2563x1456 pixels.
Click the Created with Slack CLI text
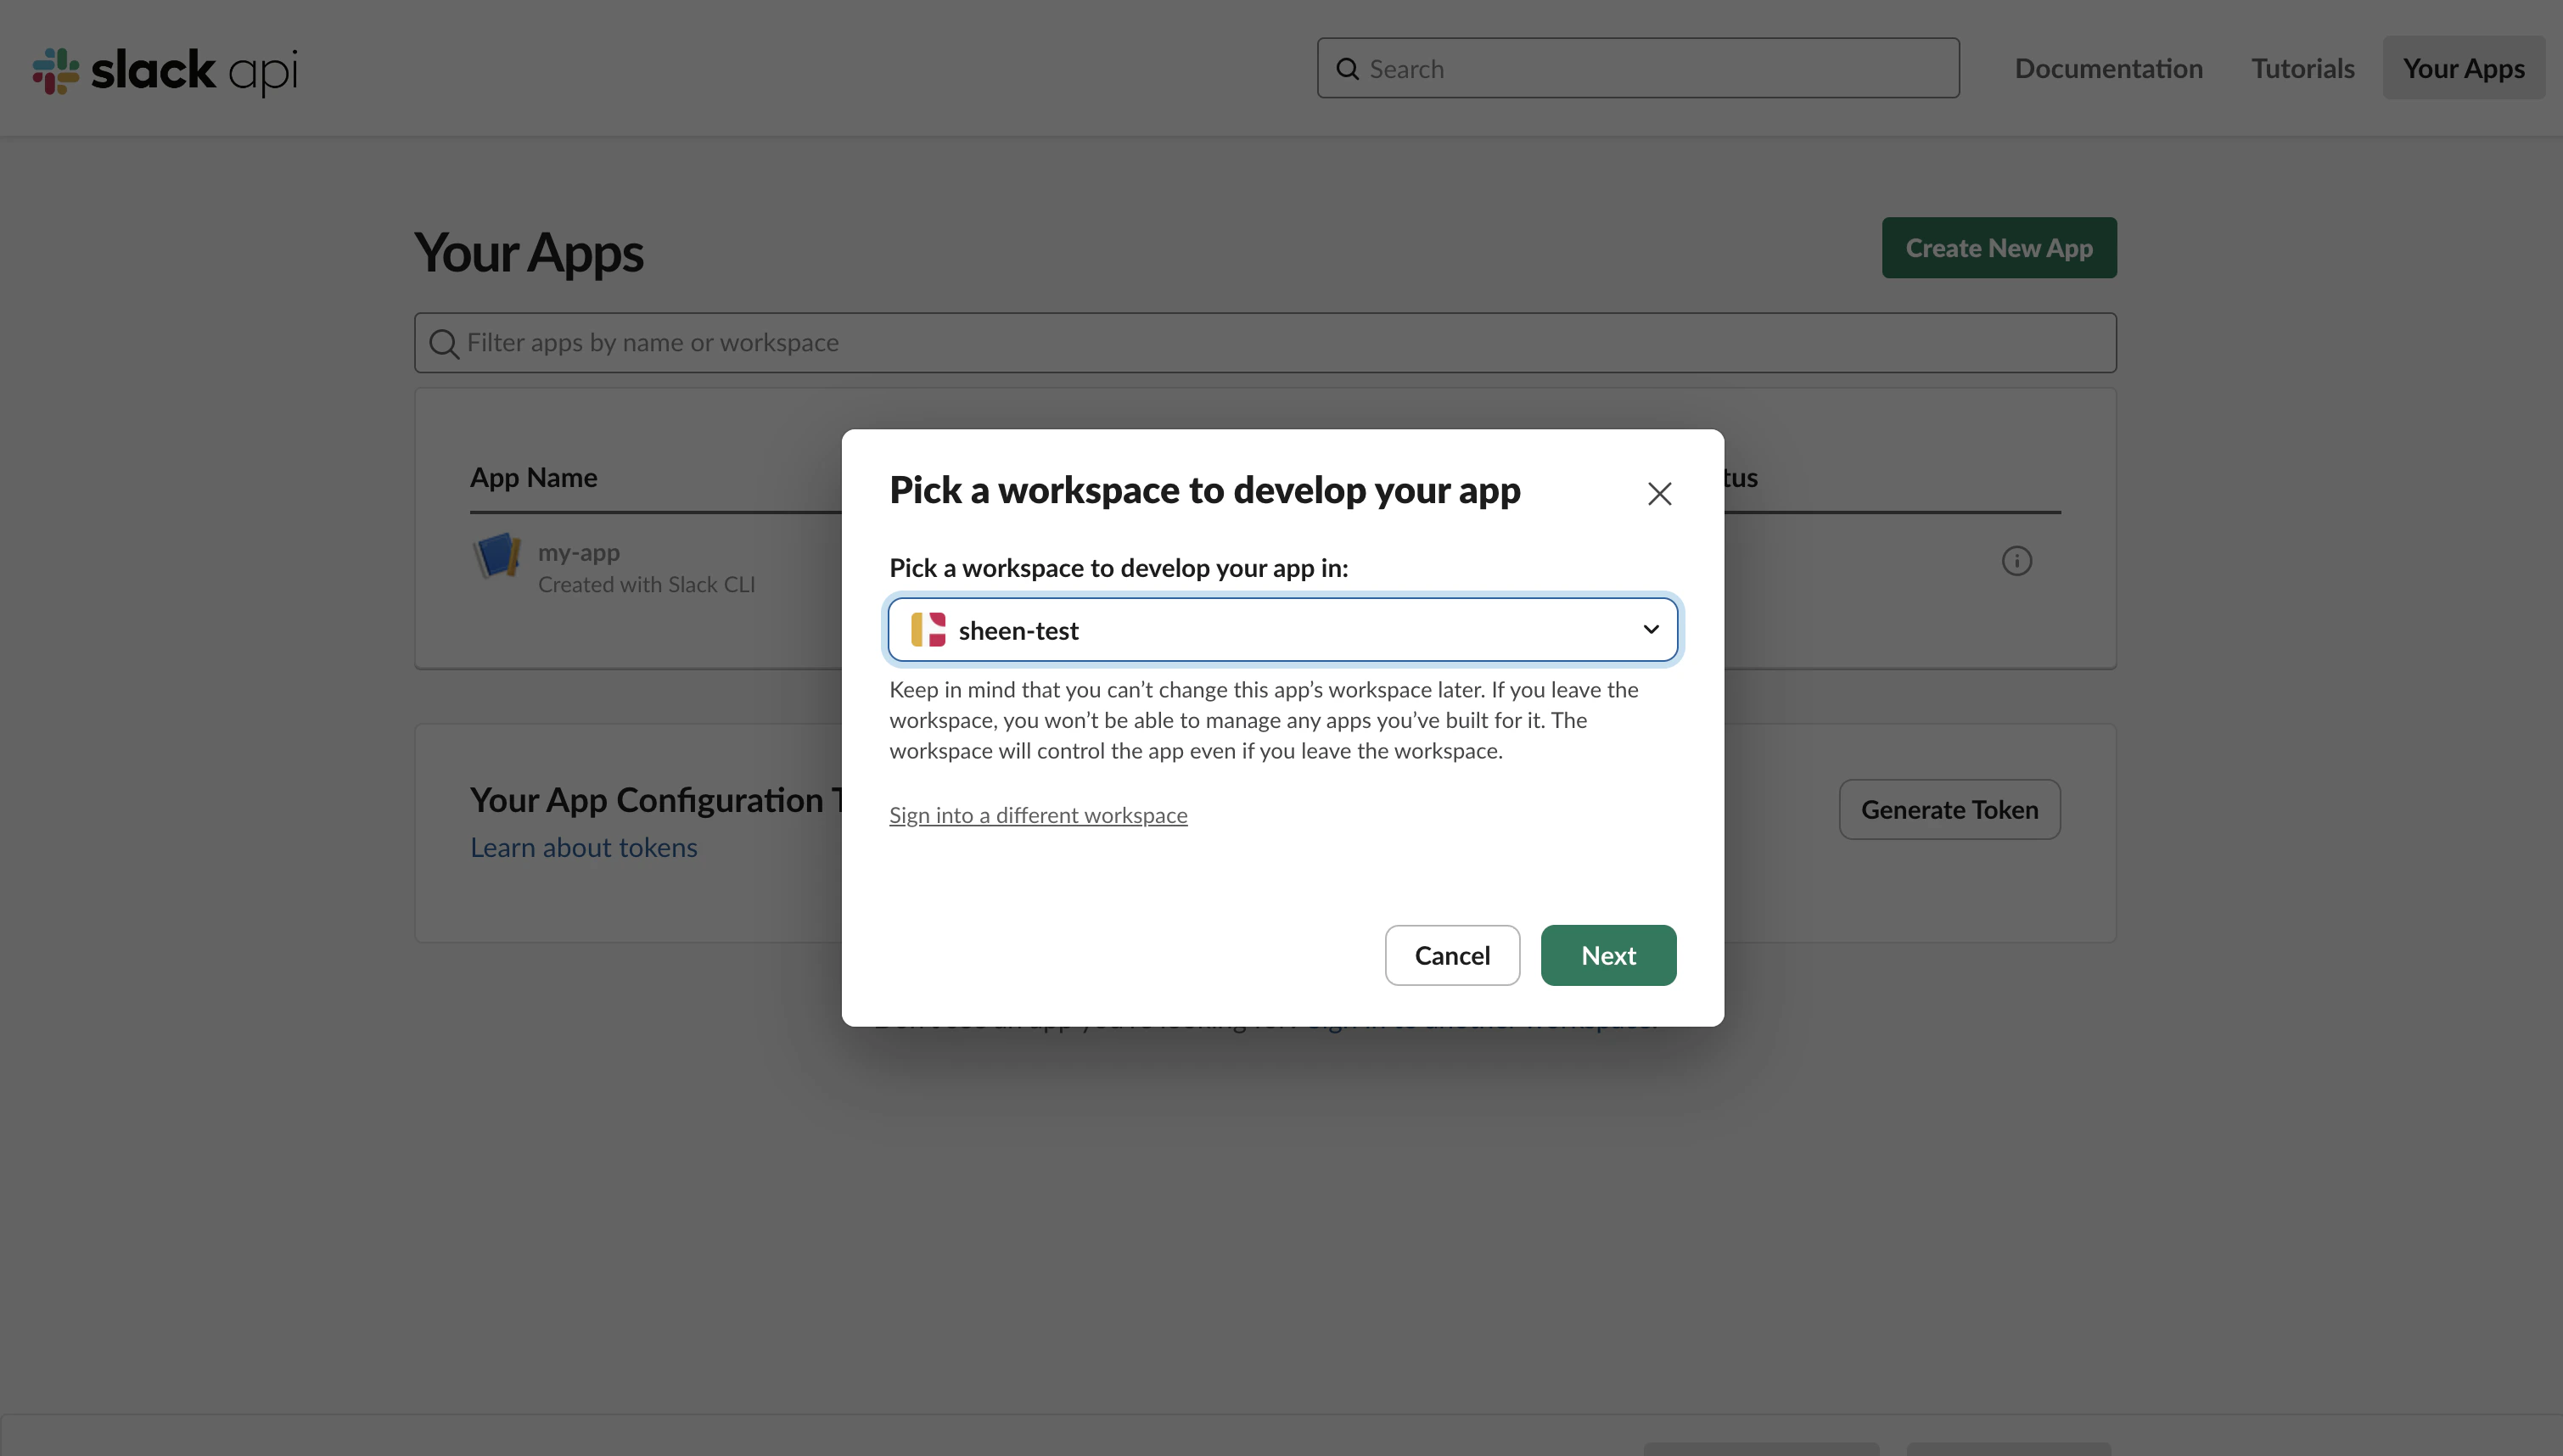[x=646, y=584]
